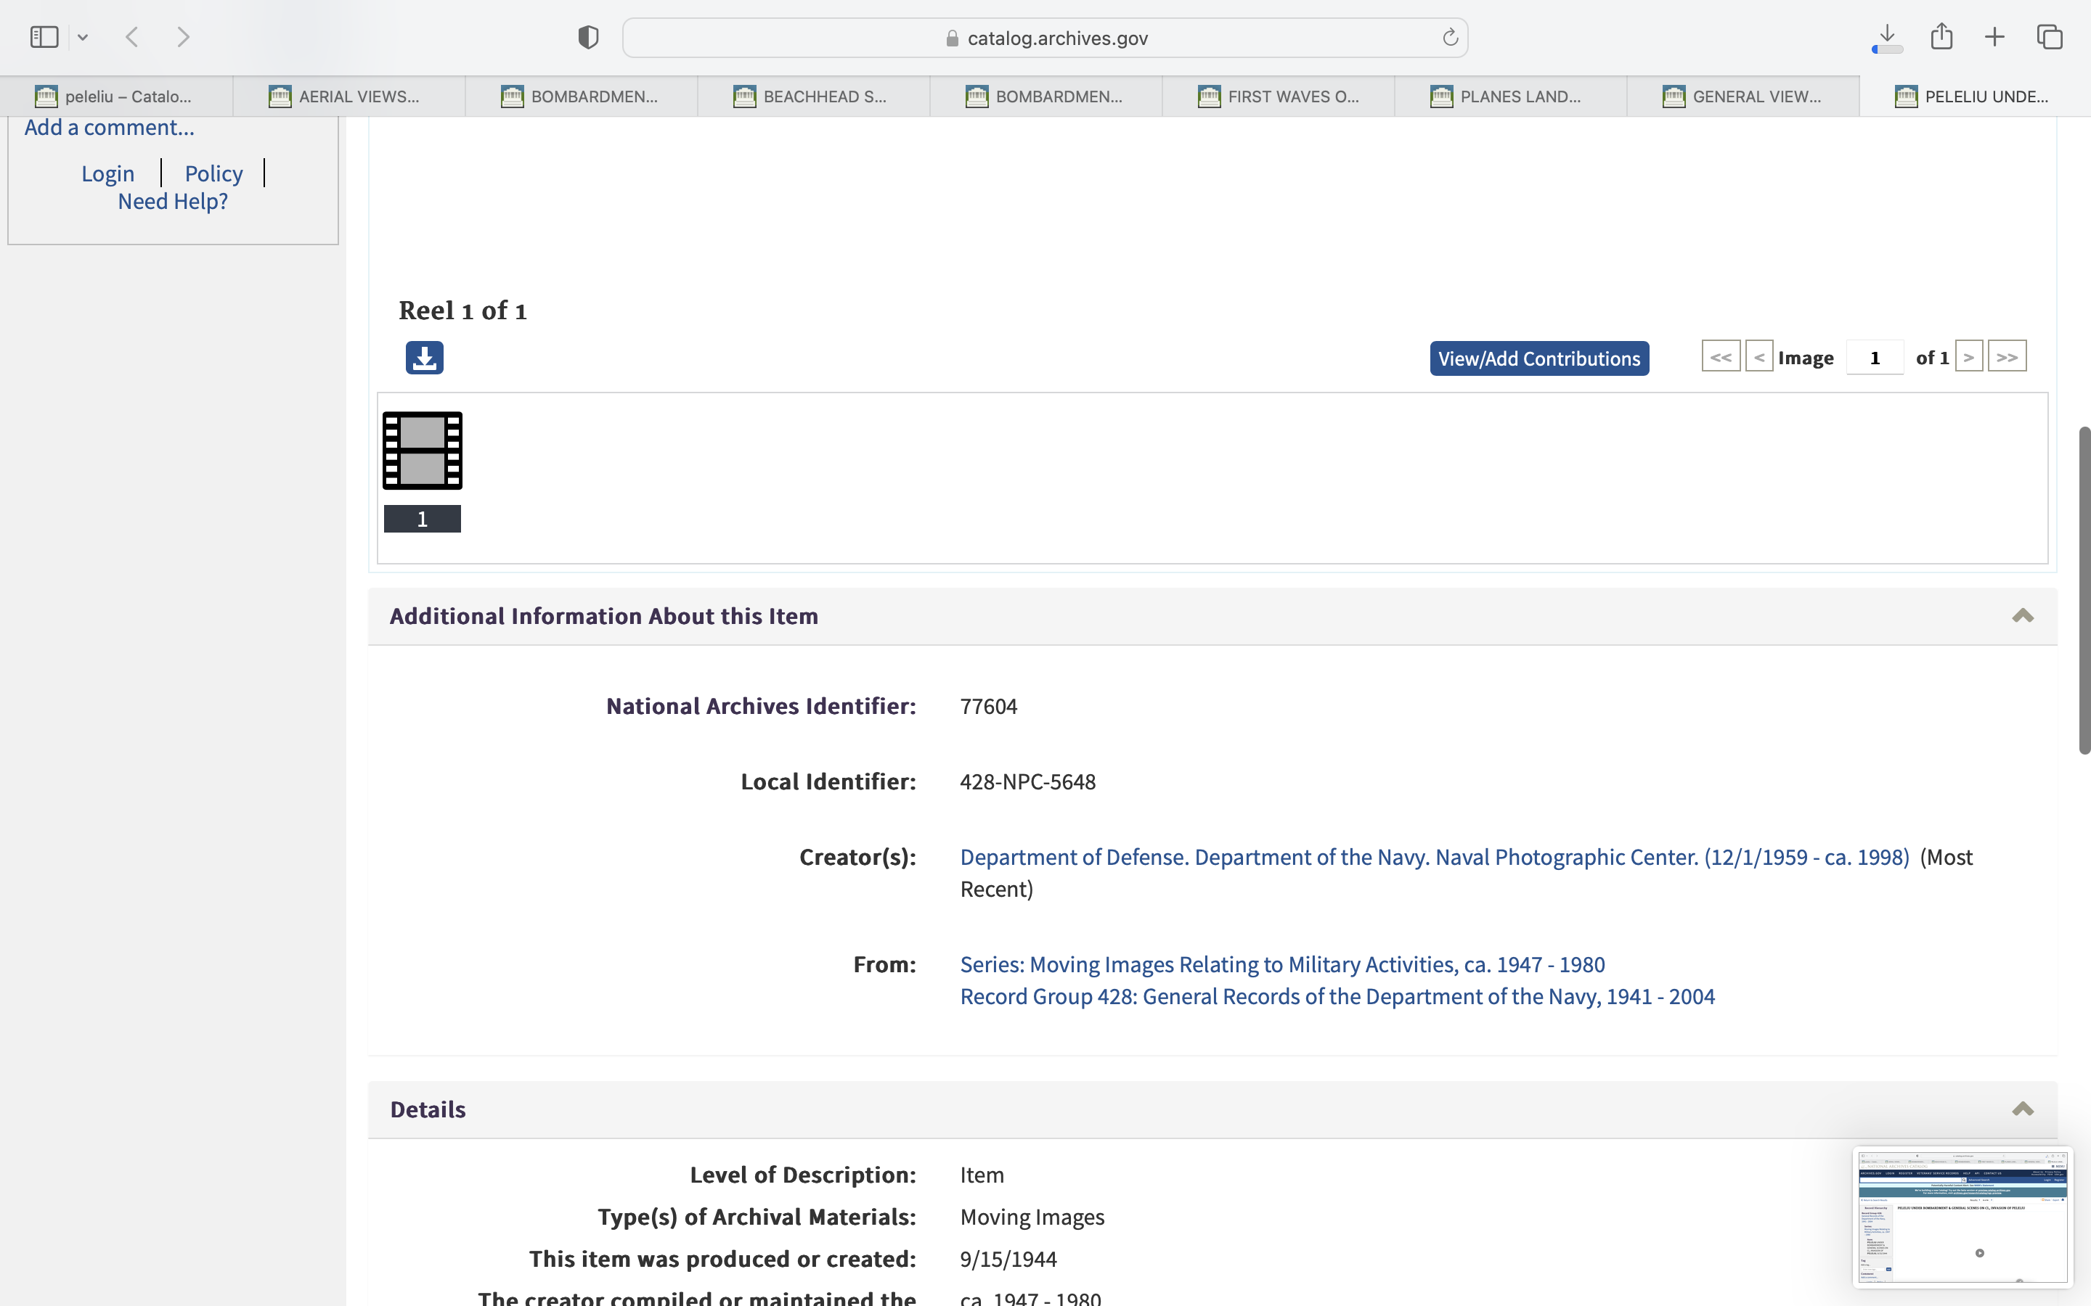Collapse the Details section chevron
2091x1306 pixels.
click(2023, 1109)
